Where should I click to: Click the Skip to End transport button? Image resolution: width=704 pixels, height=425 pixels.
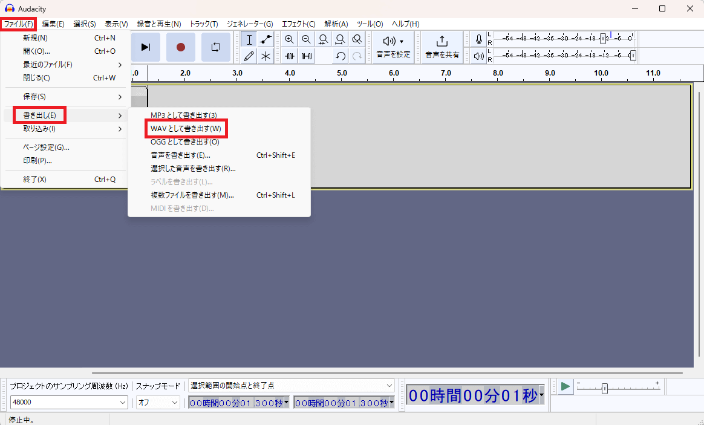(146, 47)
